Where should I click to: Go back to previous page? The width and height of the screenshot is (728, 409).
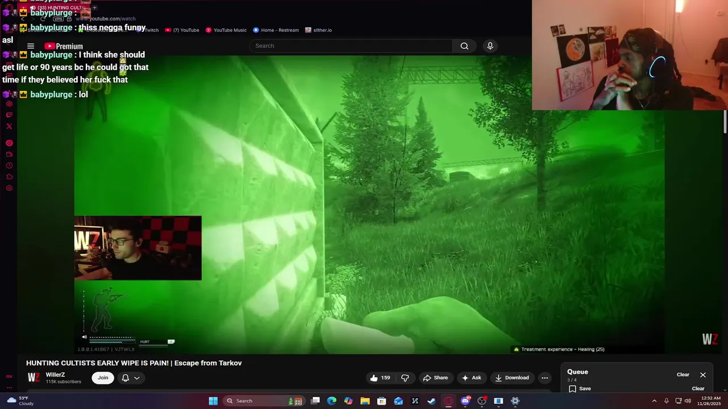click(23, 19)
